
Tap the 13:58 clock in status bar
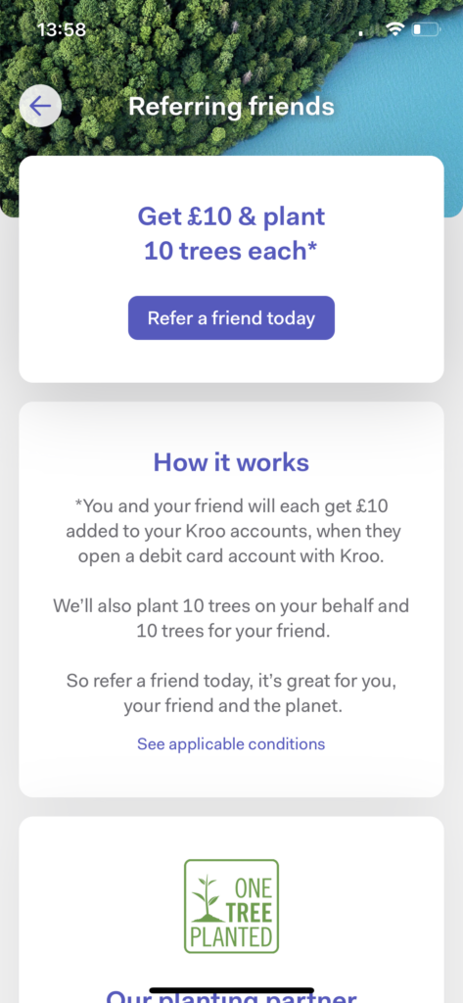tap(62, 29)
